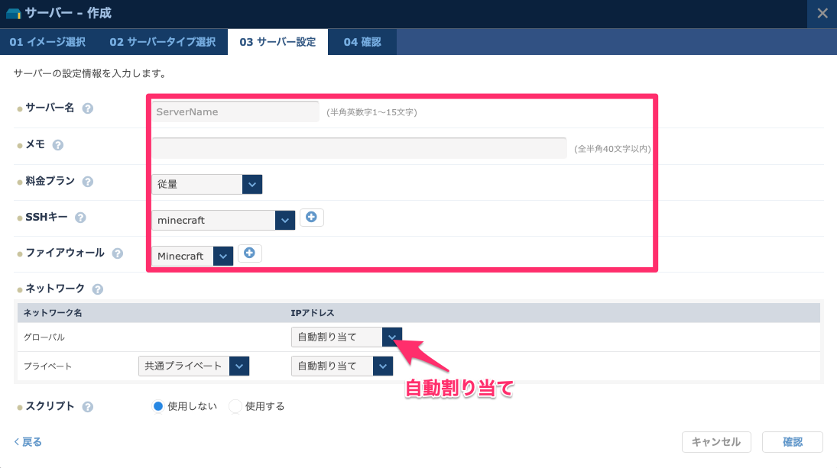
Task: Click help icon beside メモ label
Action: 58,145
